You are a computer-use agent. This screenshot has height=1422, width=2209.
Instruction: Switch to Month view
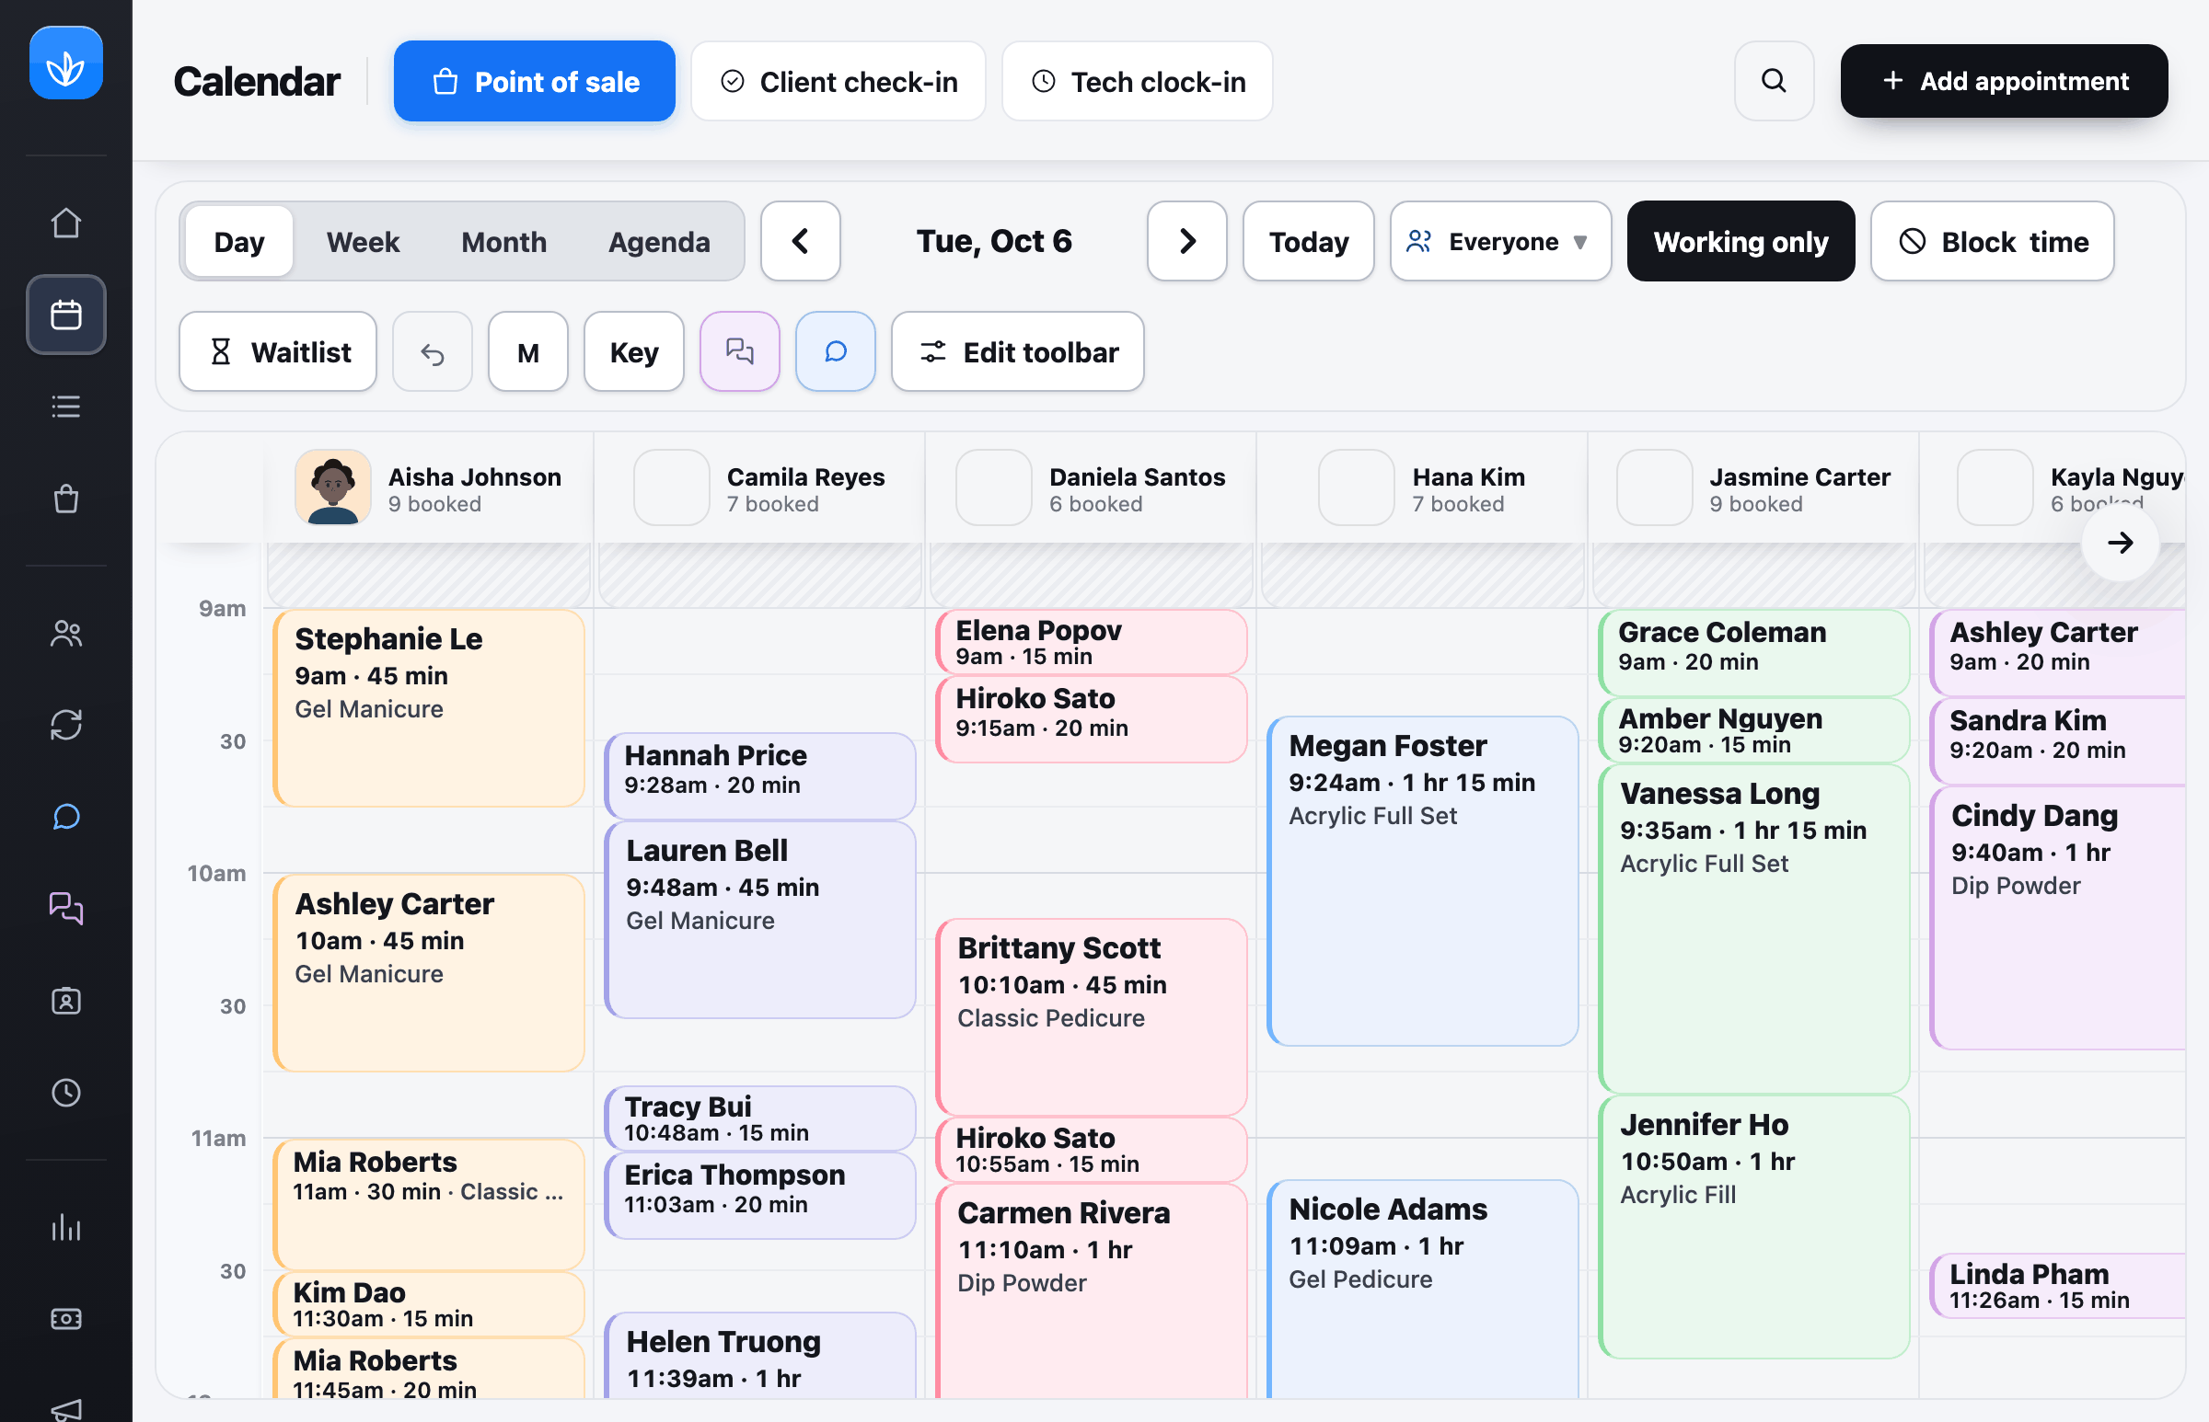[503, 242]
